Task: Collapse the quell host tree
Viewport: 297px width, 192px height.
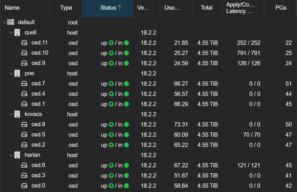Action: point(11,32)
